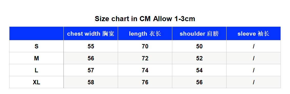
Task: Click the L size row label
Action: [x=36, y=70]
